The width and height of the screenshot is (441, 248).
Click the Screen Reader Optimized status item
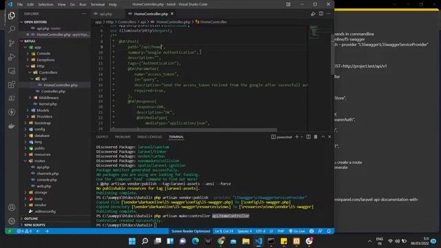[191, 231]
